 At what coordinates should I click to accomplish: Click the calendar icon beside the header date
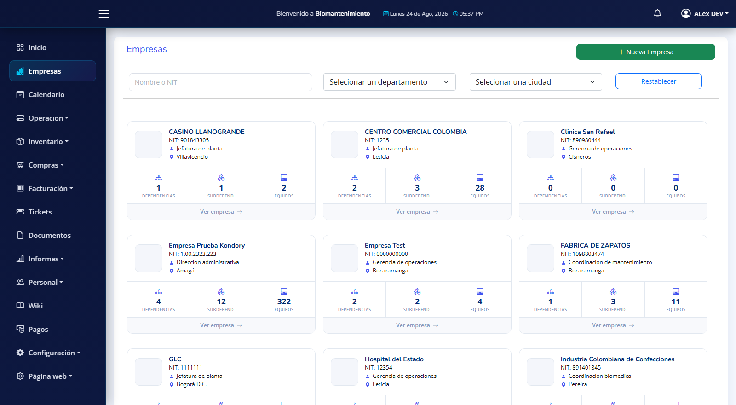coord(386,14)
